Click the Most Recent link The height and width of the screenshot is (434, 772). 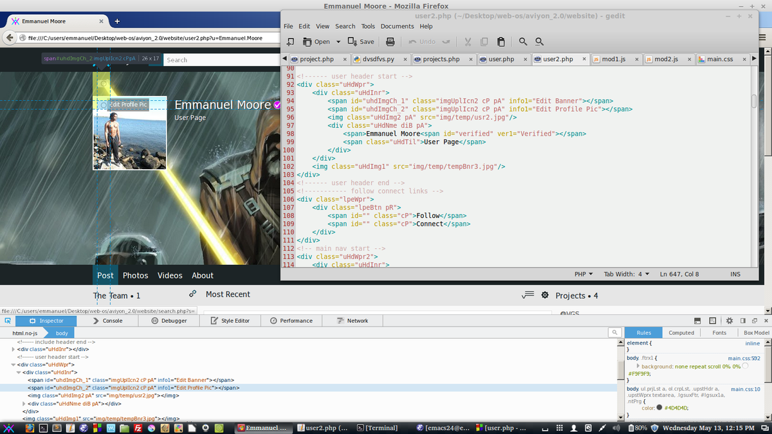[x=228, y=294]
